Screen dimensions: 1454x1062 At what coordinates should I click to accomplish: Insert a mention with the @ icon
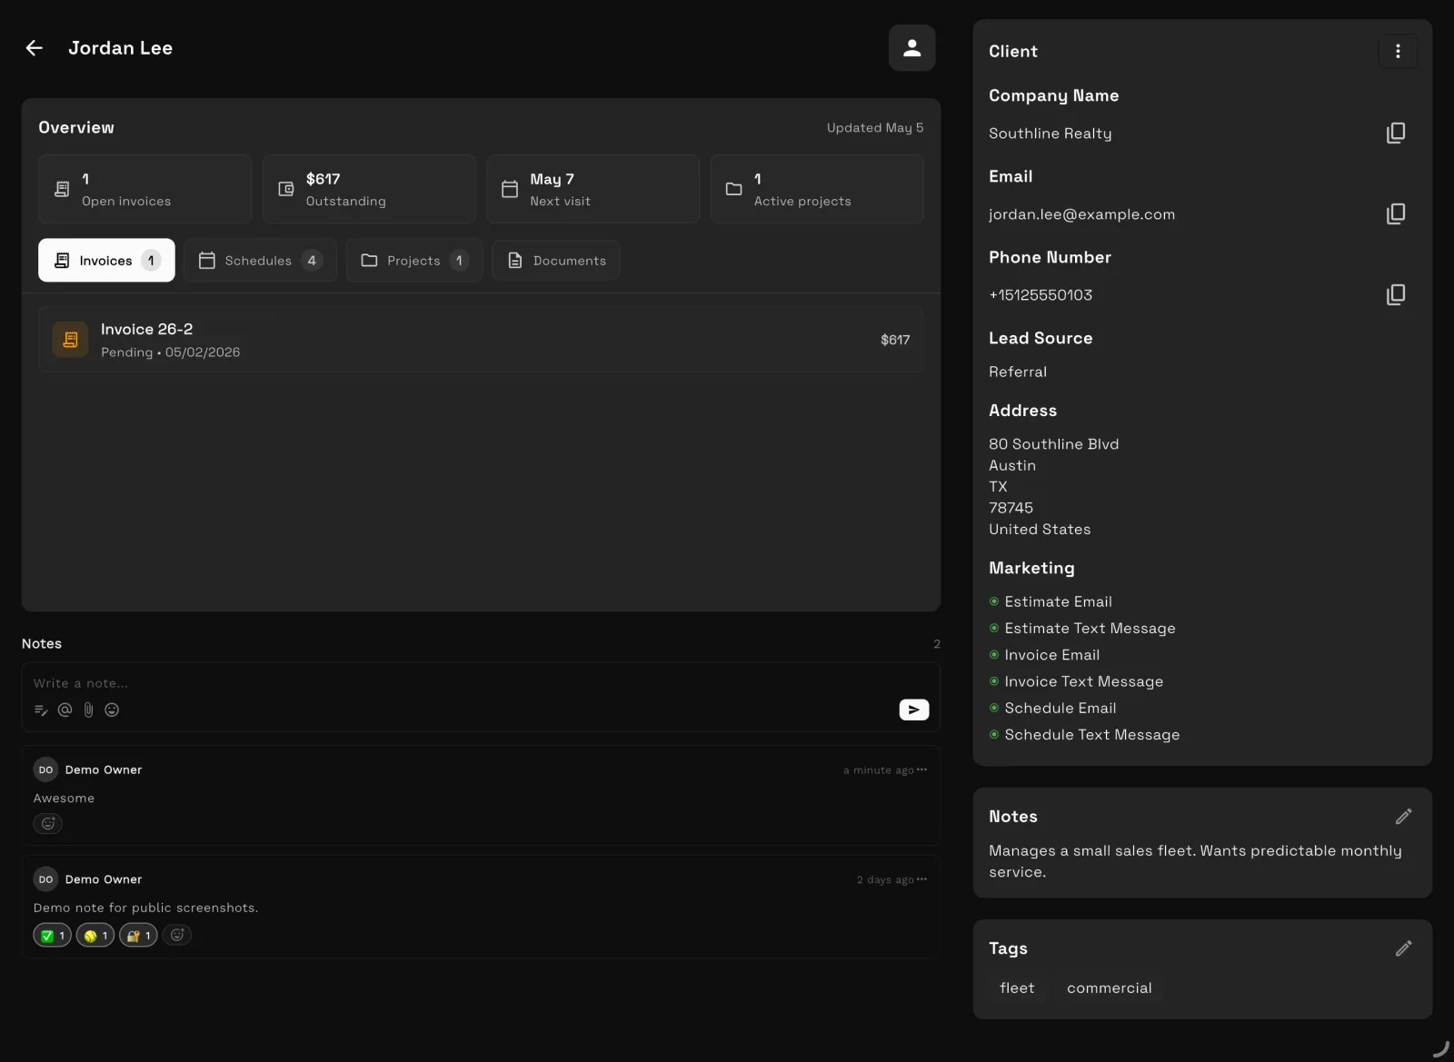coord(65,710)
